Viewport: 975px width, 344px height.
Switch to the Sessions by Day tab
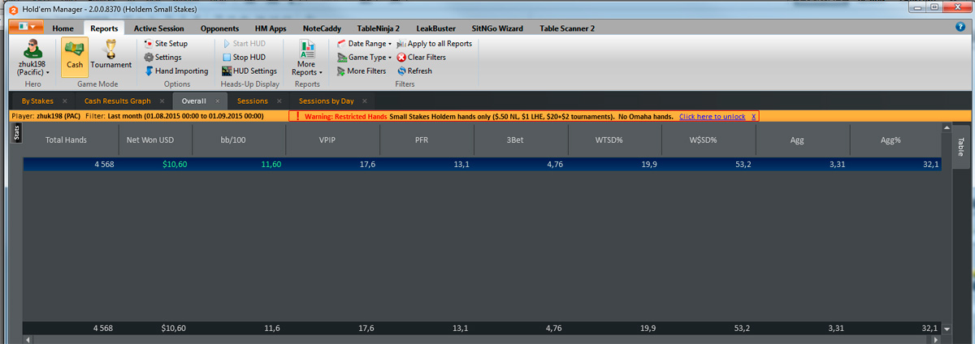[327, 101]
